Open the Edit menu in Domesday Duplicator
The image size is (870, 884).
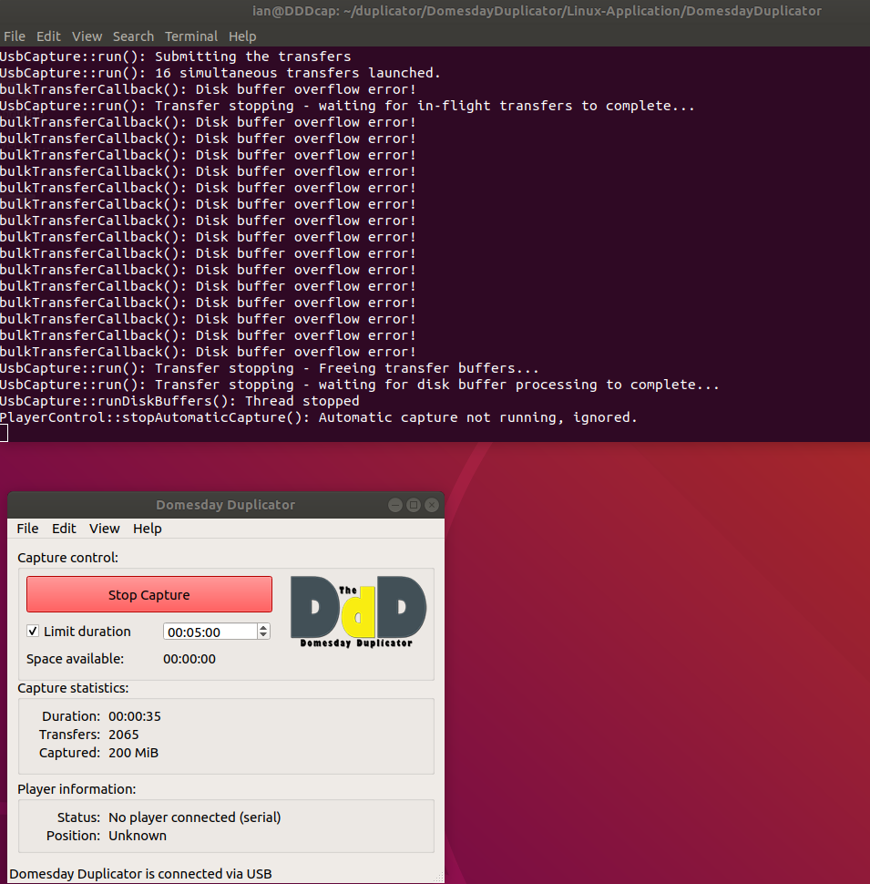[64, 529]
